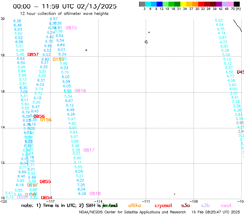Click the longitude axis label -108

click(x=194, y=201)
